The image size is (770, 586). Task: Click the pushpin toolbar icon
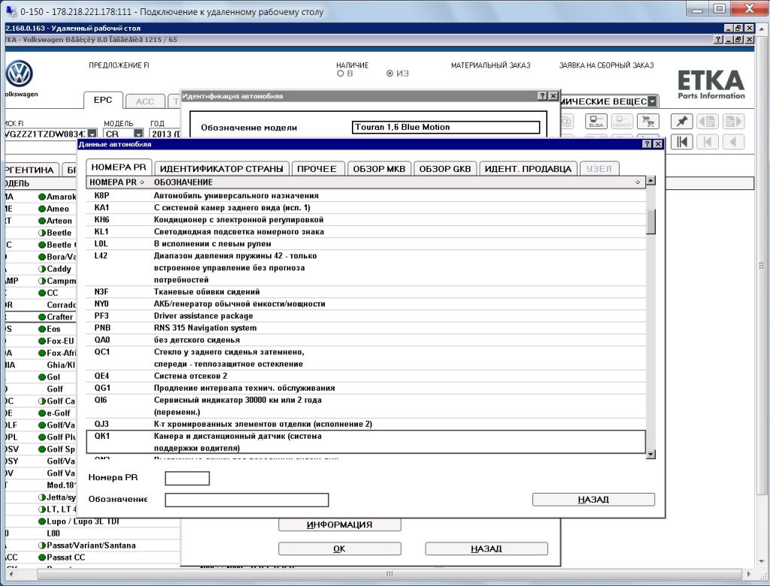pyautogui.click(x=681, y=121)
